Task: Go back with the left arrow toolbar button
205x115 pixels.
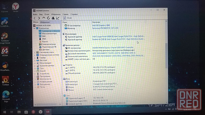Action: 35,18
